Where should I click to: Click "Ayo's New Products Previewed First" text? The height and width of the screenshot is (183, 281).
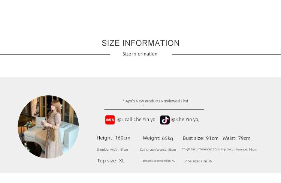pyautogui.click(x=155, y=101)
